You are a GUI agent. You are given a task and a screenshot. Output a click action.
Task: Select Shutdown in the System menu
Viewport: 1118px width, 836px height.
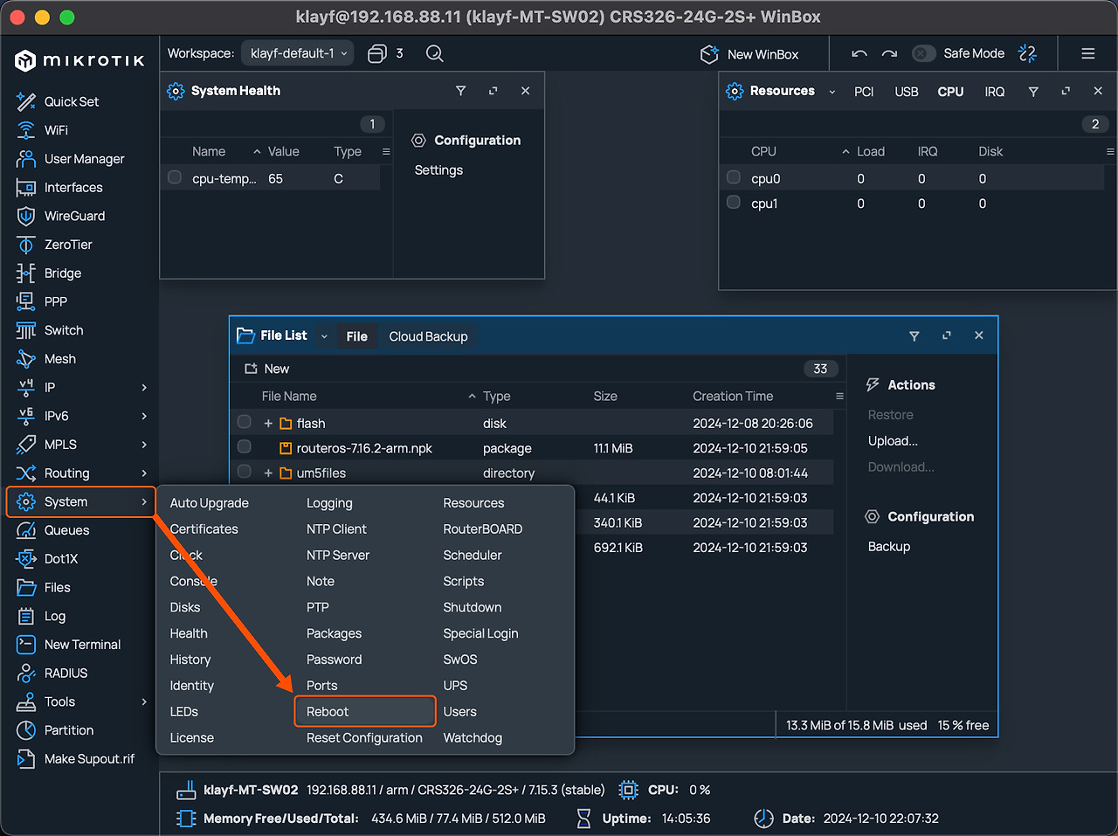pos(473,607)
